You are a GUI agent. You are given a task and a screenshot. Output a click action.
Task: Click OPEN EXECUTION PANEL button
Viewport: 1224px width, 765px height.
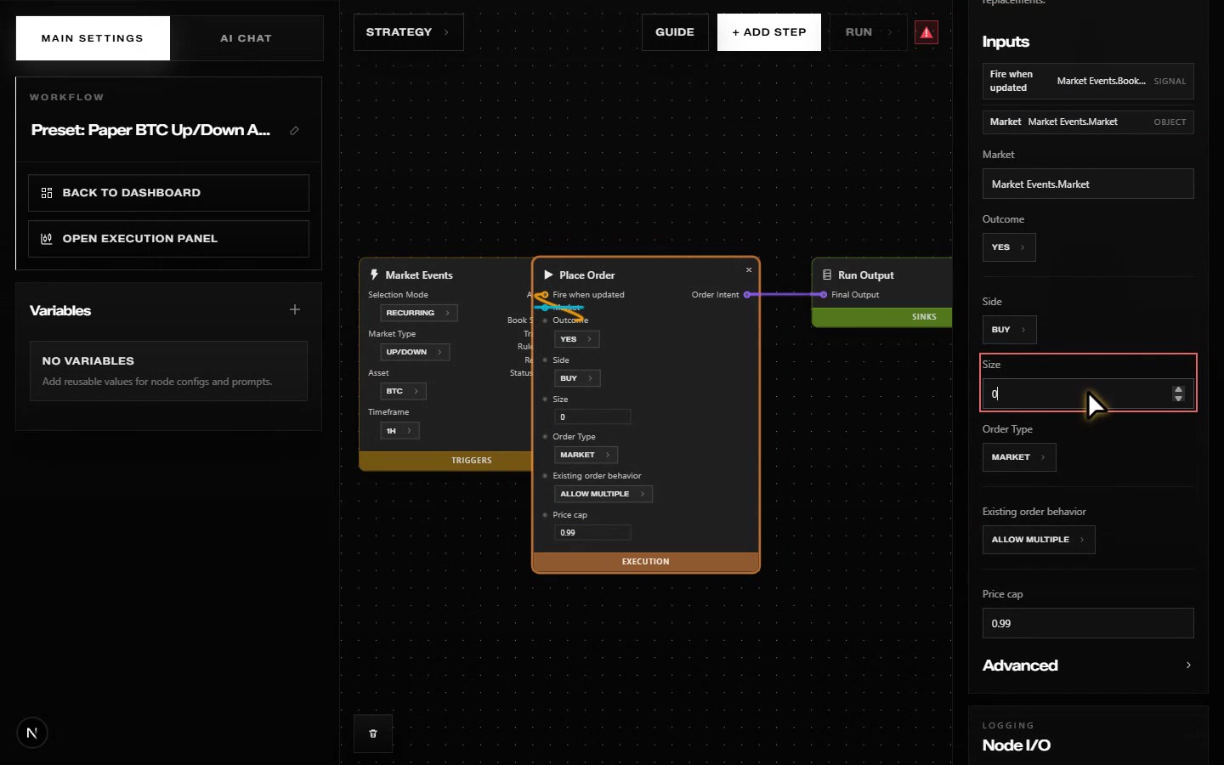168,239
